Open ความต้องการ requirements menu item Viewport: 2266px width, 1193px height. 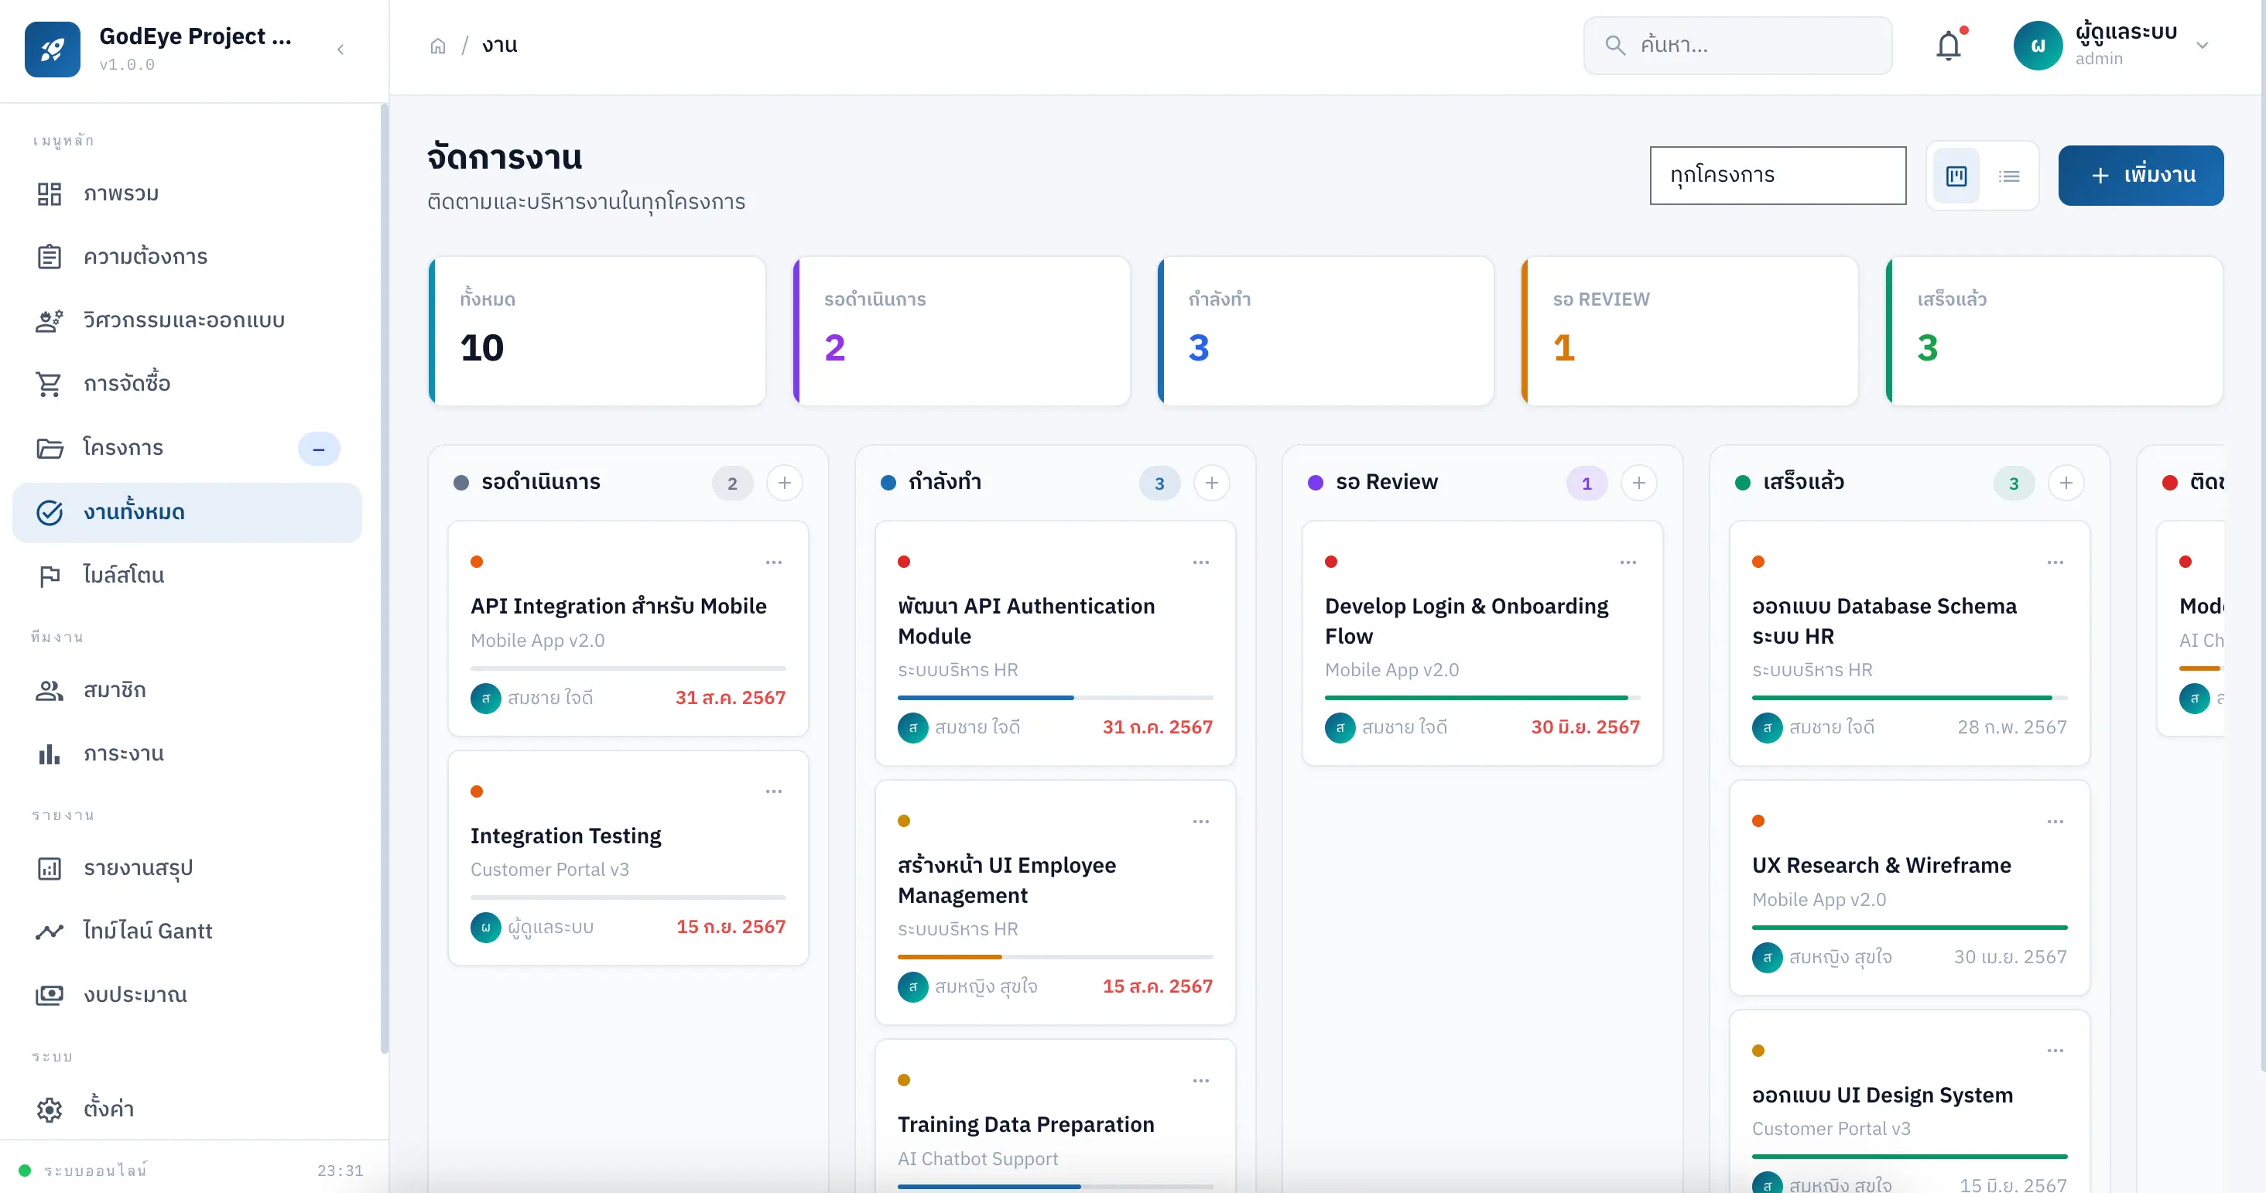coord(187,257)
